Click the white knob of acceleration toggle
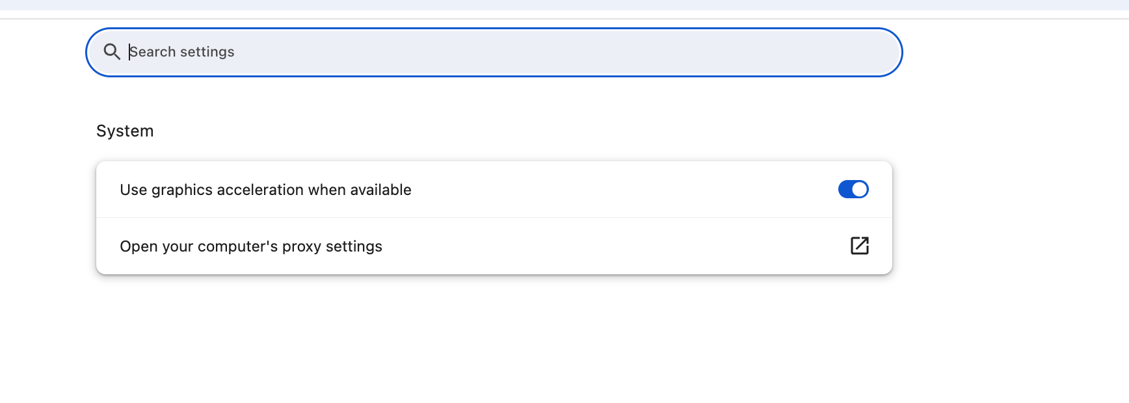The height and width of the screenshot is (403, 1129). point(860,189)
